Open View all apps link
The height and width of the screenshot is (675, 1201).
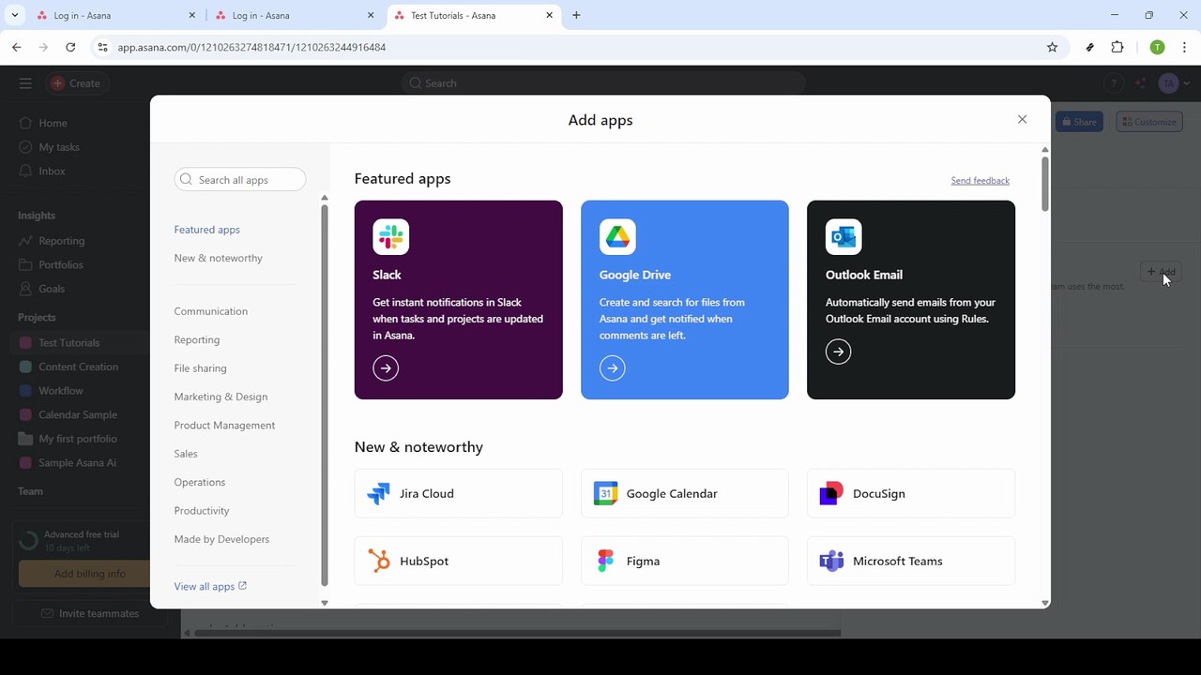(210, 586)
